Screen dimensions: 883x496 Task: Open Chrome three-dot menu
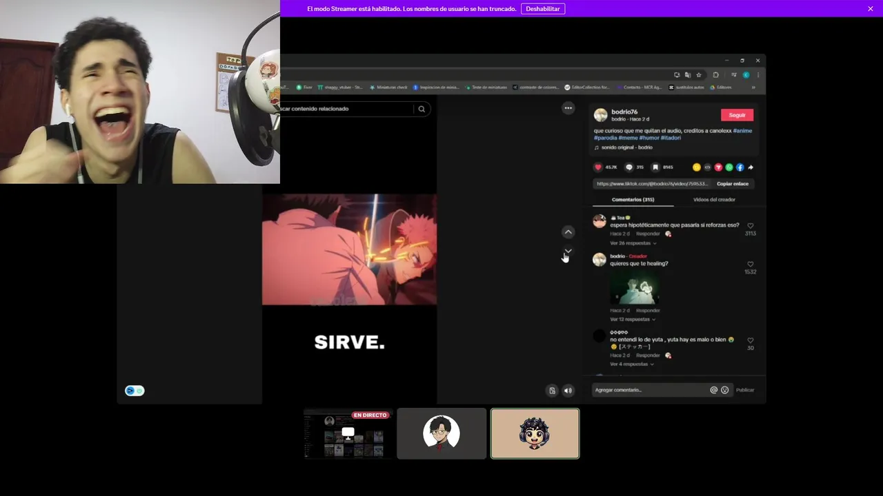[x=758, y=75]
